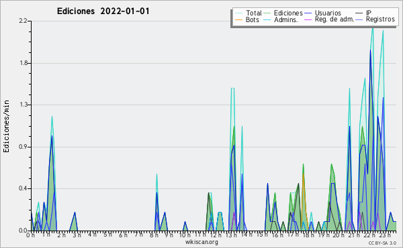Click the '15 h' x-axis tick label
Image resolution: width=403 pixels, height=248 pixels.
pos(262,235)
